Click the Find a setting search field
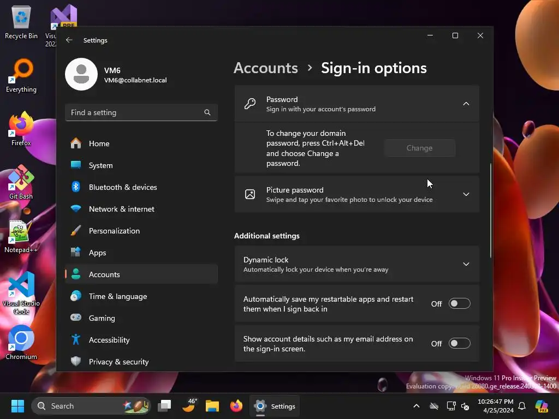This screenshot has height=419, width=559. [141, 112]
